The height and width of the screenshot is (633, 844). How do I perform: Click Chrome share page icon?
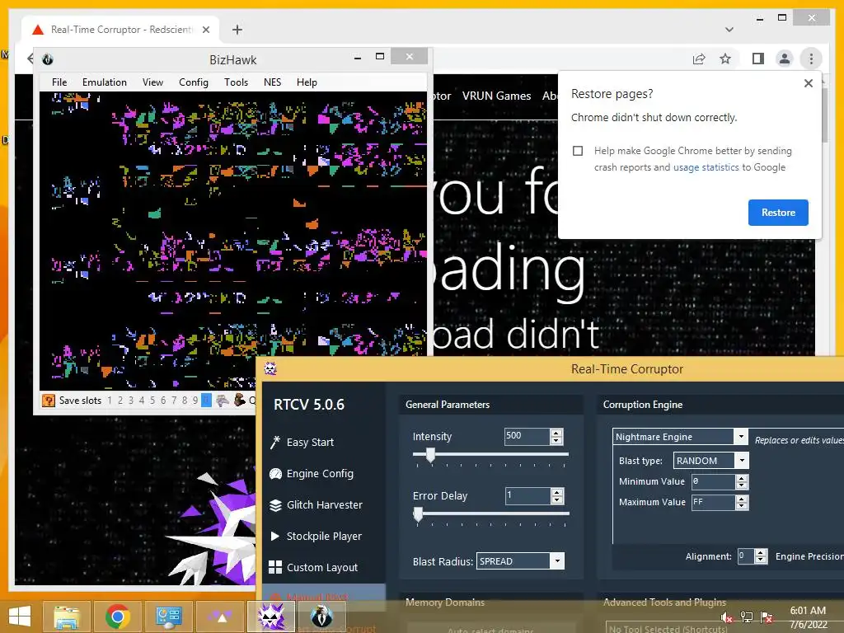tap(699, 59)
